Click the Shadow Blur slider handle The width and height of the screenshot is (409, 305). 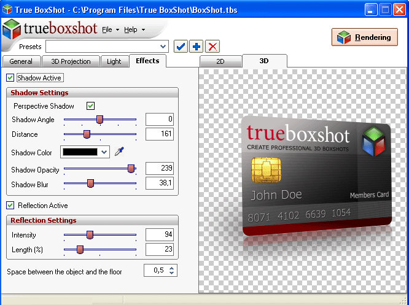[90, 183]
